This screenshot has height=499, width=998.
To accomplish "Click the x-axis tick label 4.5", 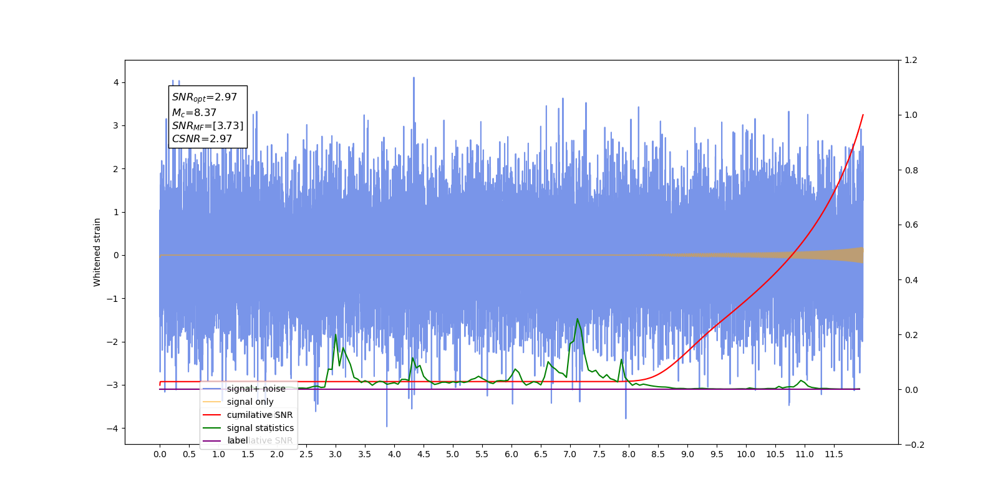I will (424, 455).
